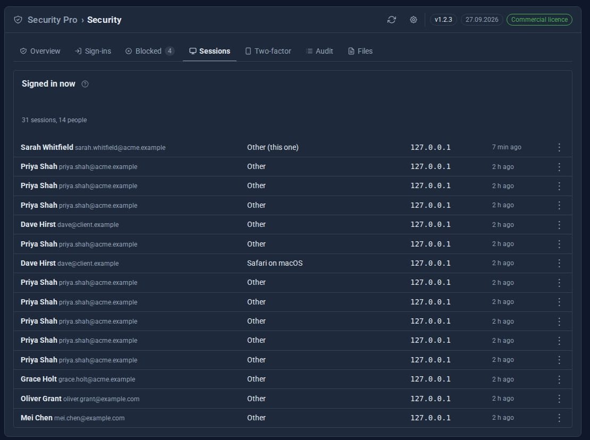Switch to the Files tab
The height and width of the screenshot is (440, 590).
point(360,51)
